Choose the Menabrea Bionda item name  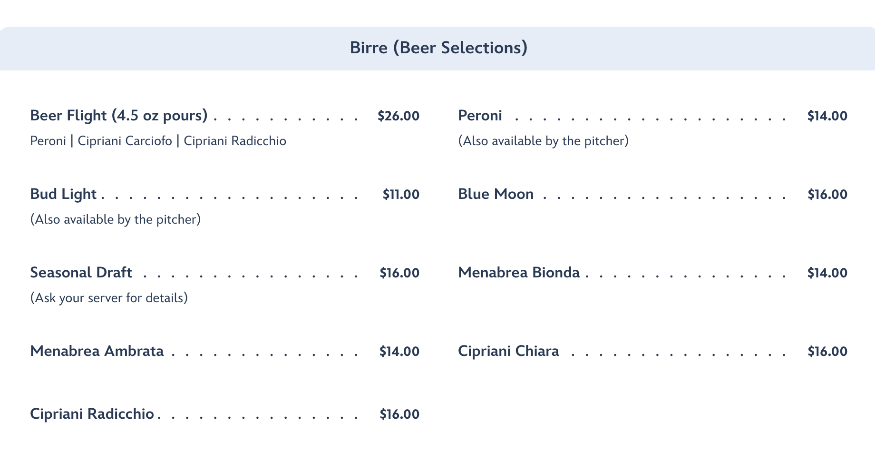(x=519, y=273)
